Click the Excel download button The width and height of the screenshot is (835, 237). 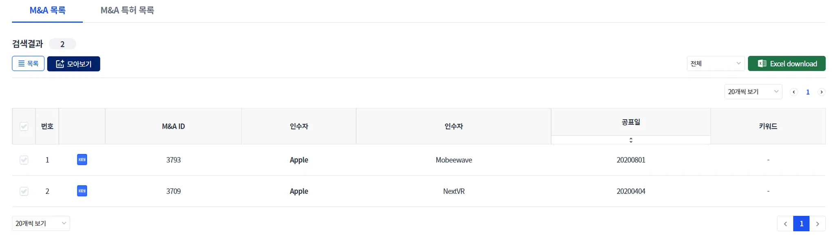point(786,64)
